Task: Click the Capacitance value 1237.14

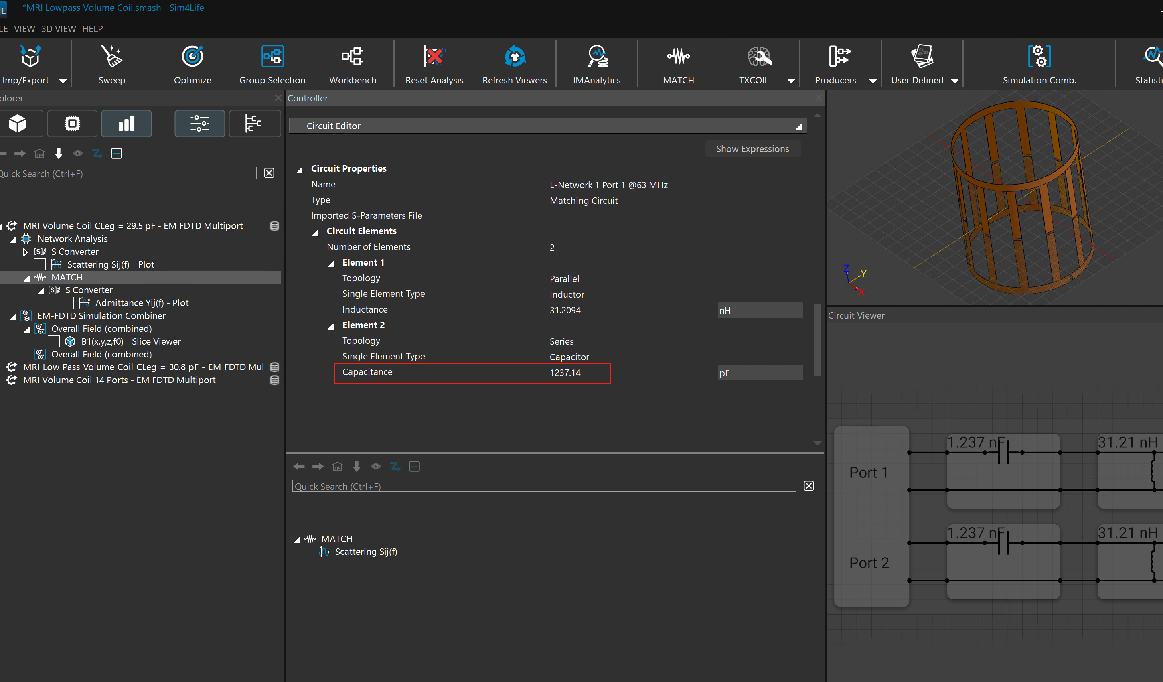Action: pyautogui.click(x=565, y=373)
